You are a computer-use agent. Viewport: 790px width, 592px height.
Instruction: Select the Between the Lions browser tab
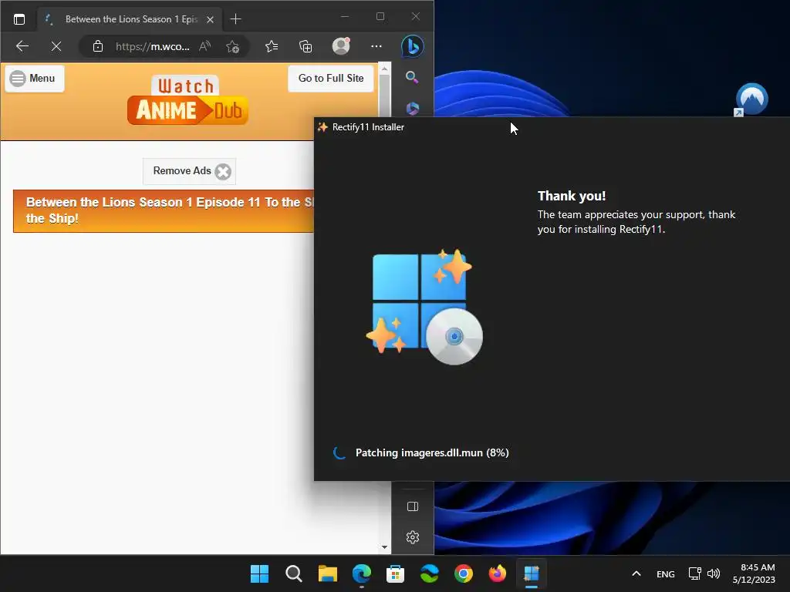coord(130,19)
